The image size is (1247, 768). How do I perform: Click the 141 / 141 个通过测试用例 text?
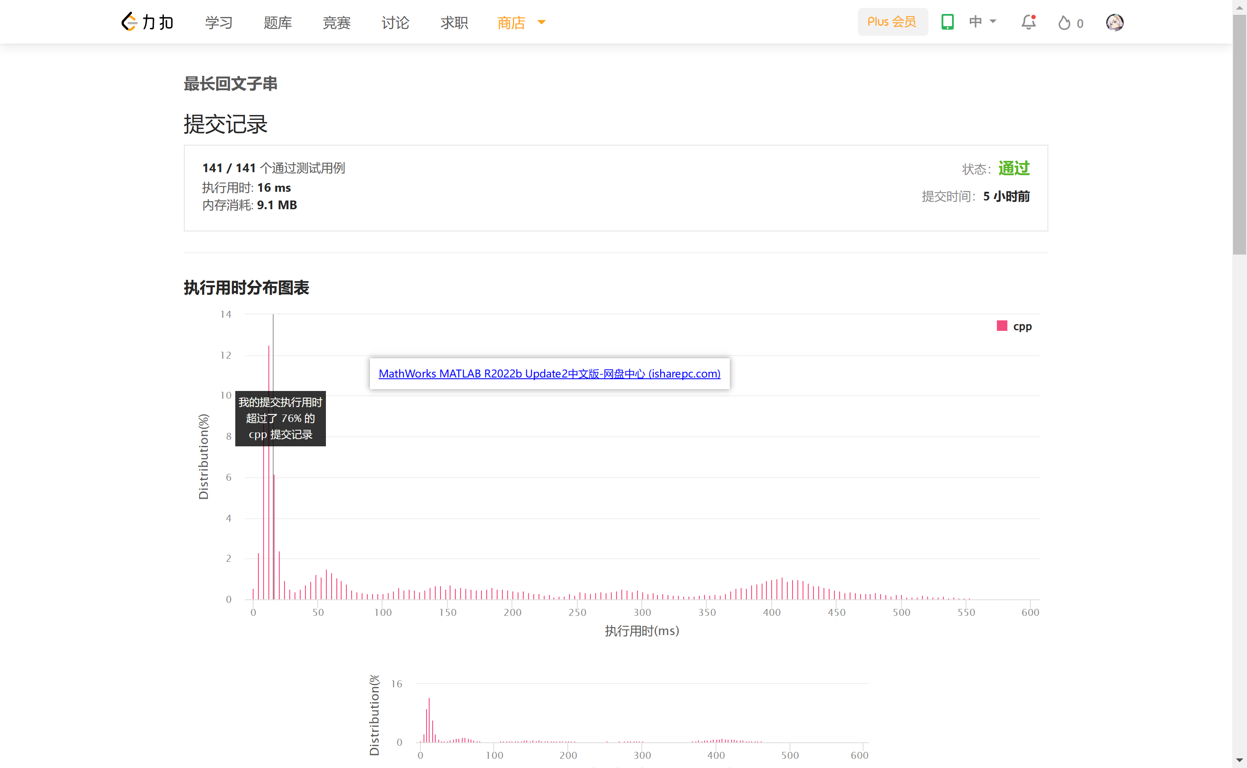point(274,168)
